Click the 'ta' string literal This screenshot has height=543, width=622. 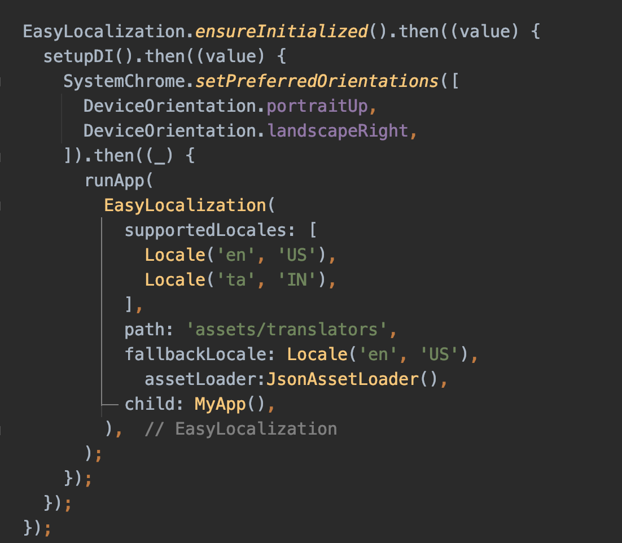[x=236, y=280]
